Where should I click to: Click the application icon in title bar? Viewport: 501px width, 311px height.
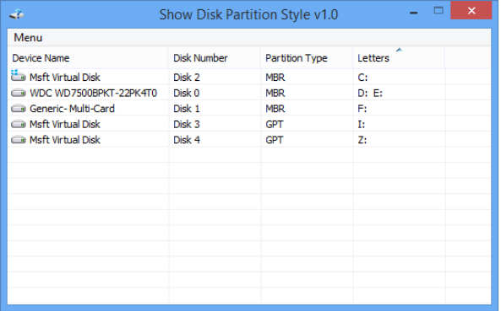pyautogui.click(x=17, y=14)
